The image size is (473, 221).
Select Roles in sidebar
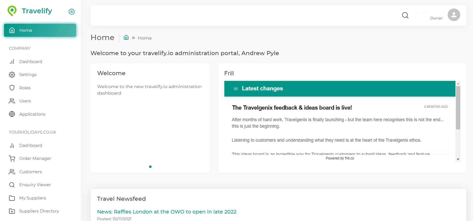(x=25, y=88)
